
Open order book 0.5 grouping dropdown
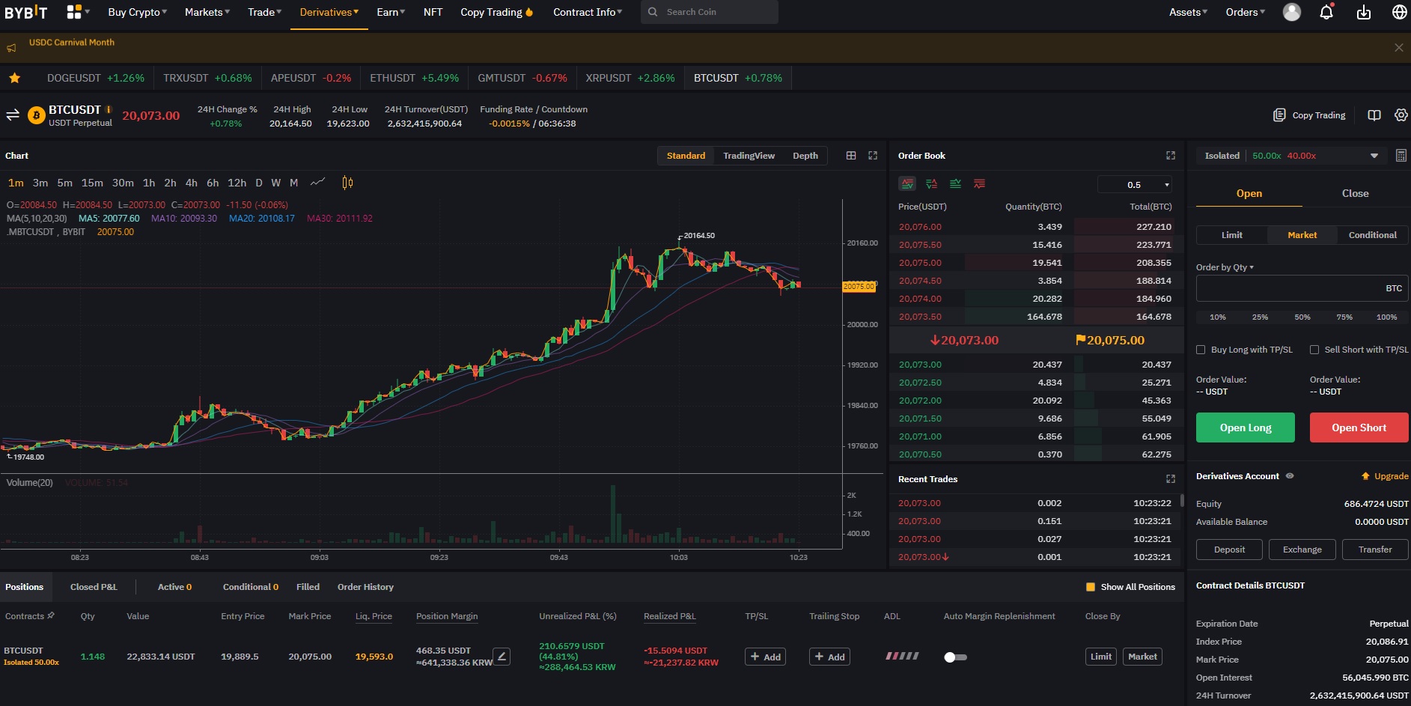1135,184
